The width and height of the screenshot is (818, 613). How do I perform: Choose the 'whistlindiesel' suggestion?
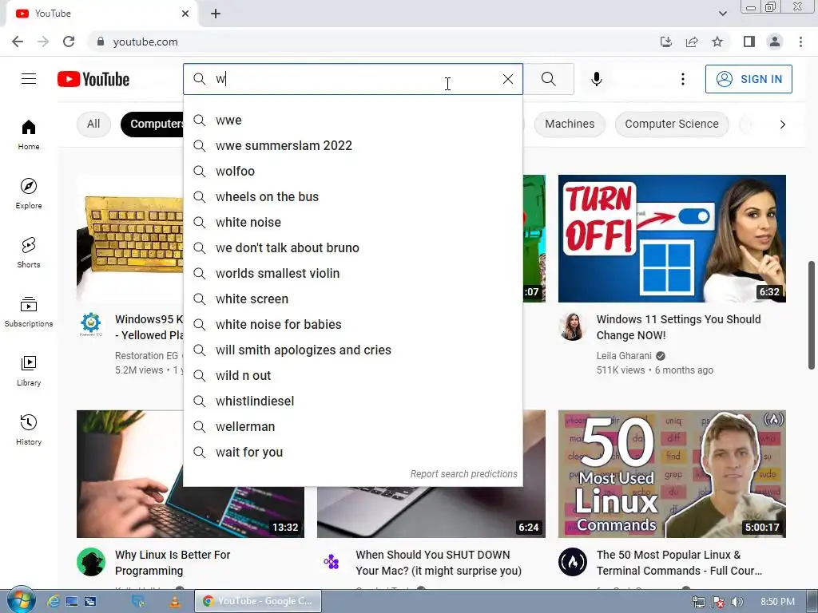click(x=352, y=401)
